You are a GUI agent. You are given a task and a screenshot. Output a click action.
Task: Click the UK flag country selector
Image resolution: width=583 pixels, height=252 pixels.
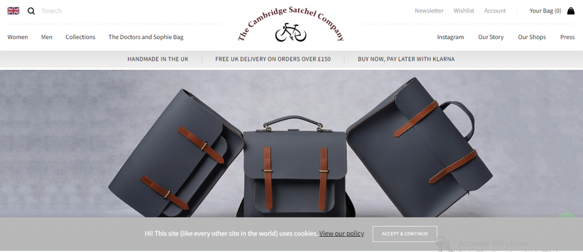[14, 11]
